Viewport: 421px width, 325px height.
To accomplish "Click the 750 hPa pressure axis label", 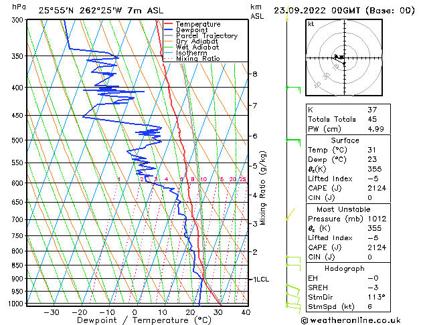I will [x=19, y=235].
